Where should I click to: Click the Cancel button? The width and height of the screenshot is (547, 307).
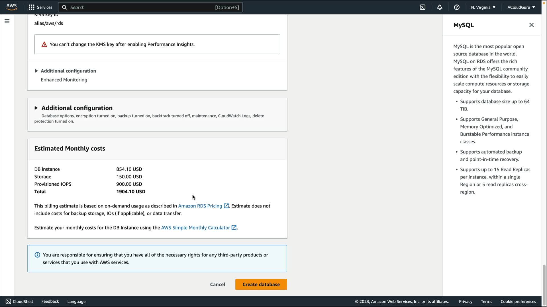tap(218, 284)
